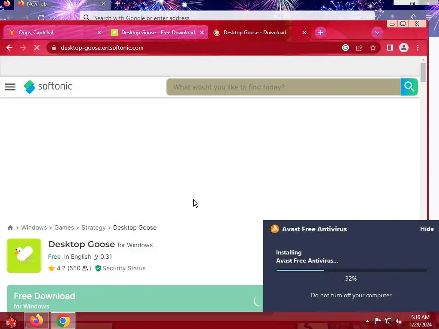
Task: Click the Firefox search or address bar
Action: coord(227,17)
